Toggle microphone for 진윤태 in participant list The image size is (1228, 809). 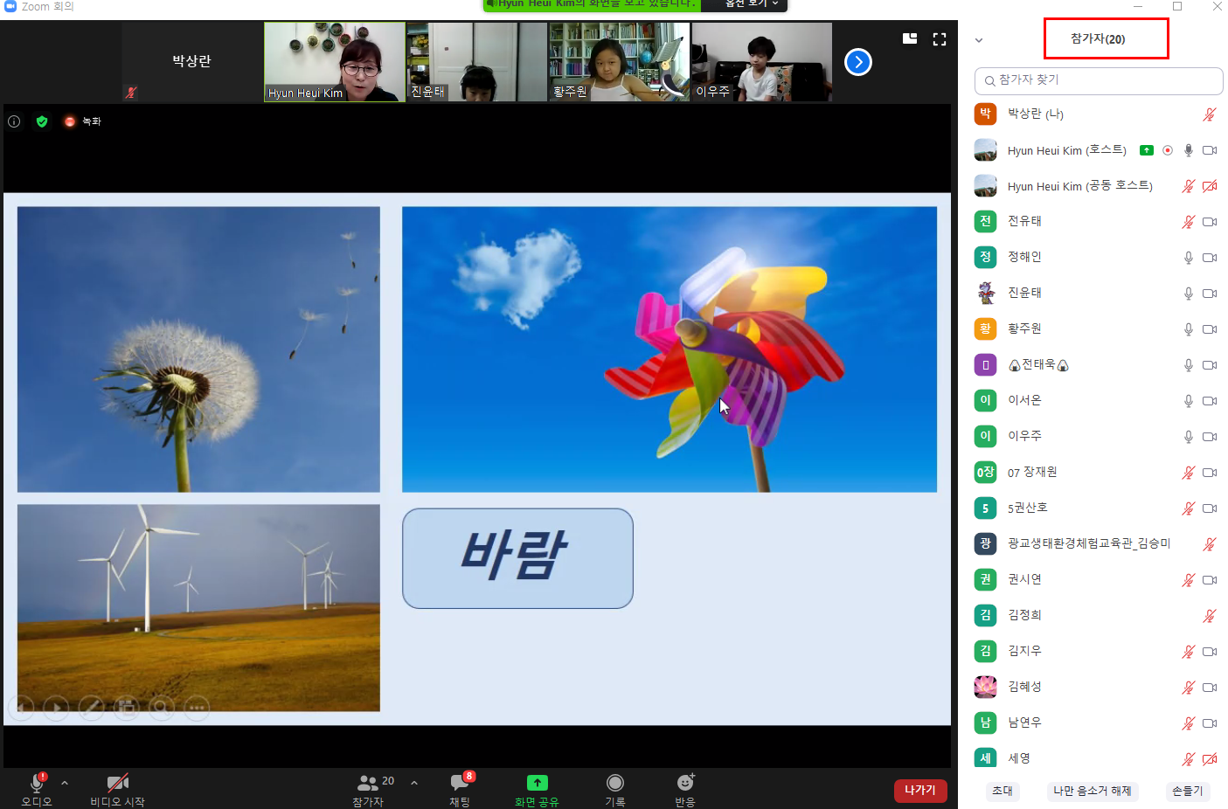click(x=1189, y=294)
